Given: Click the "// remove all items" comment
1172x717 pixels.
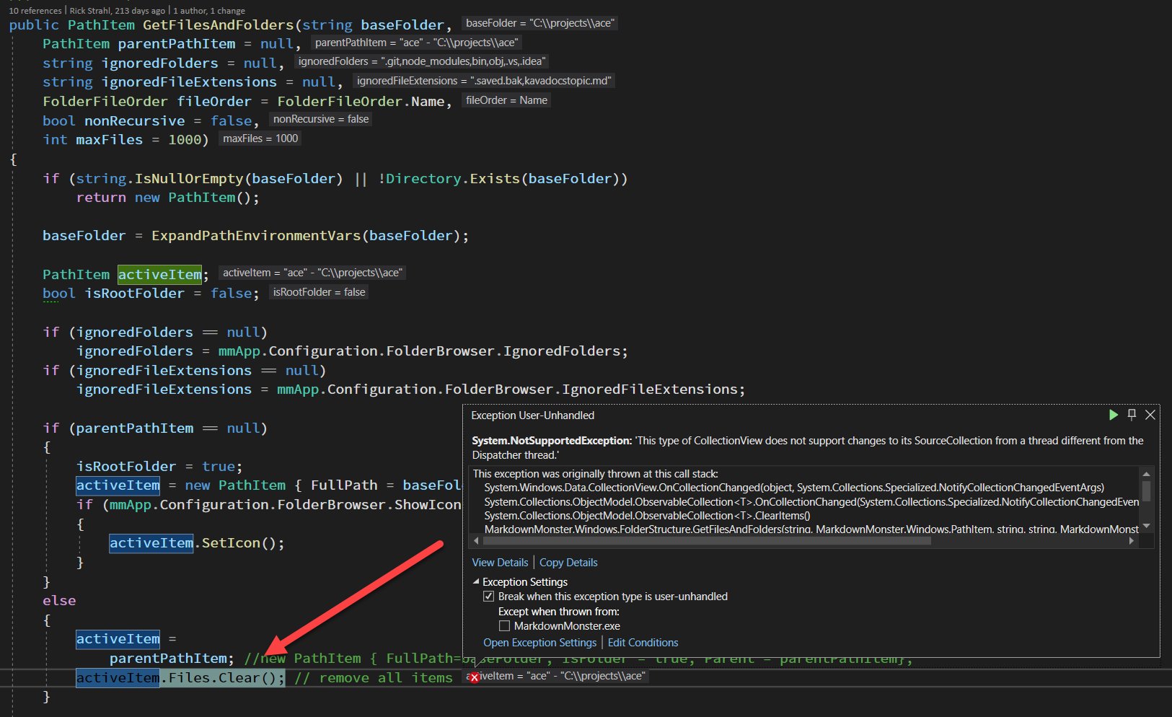Looking at the screenshot, I should pyautogui.click(x=373, y=678).
